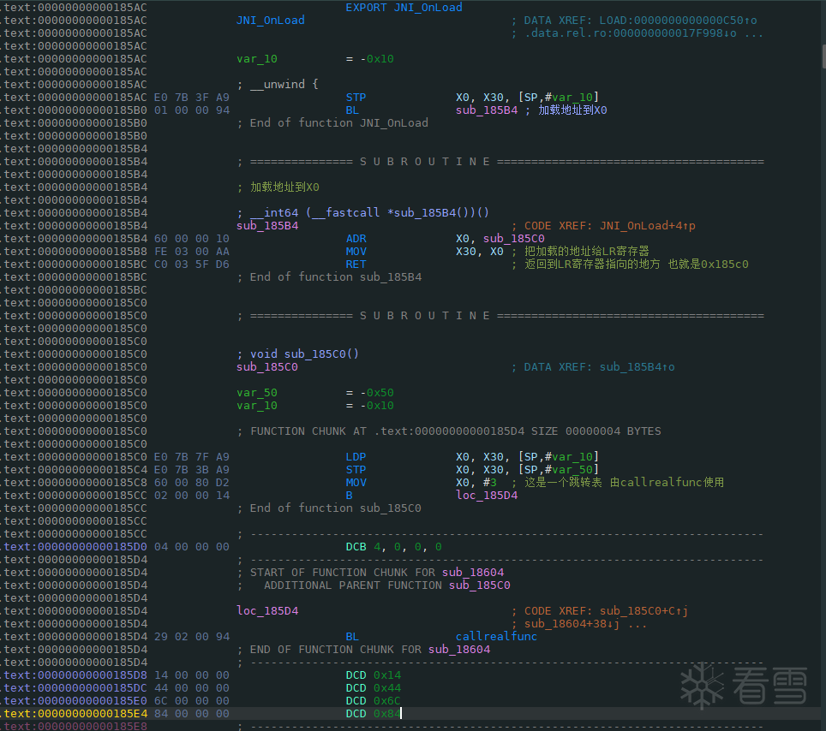Click the DCB 4, 0, 0, 0 data line
The height and width of the screenshot is (731, 826).
point(393,547)
